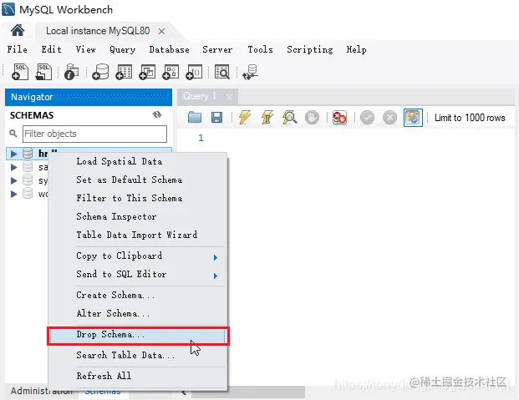Reconnect to DBMS toolbar icon

pyautogui.click(x=250, y=72)
